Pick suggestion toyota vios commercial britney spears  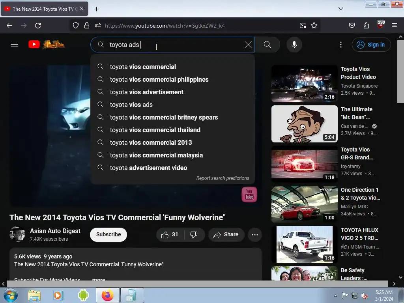pyautogui.click(x=173, y=117)
